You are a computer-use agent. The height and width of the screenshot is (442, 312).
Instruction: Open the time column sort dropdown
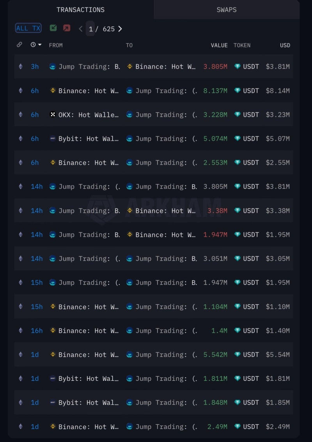36,45
